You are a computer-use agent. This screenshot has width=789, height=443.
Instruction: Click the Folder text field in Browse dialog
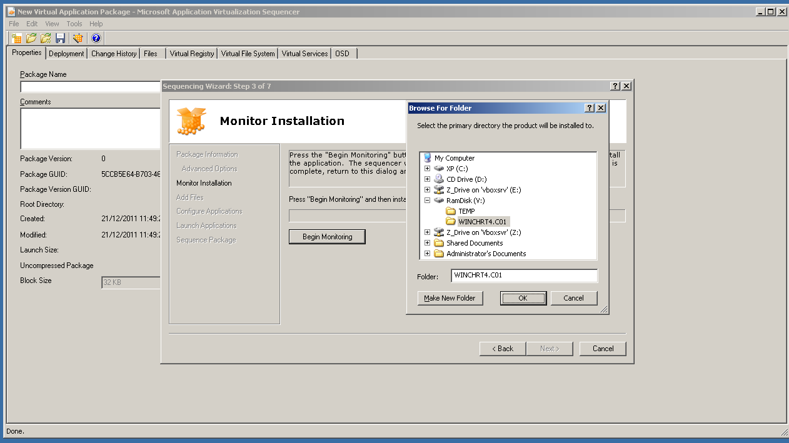[524, 276]
